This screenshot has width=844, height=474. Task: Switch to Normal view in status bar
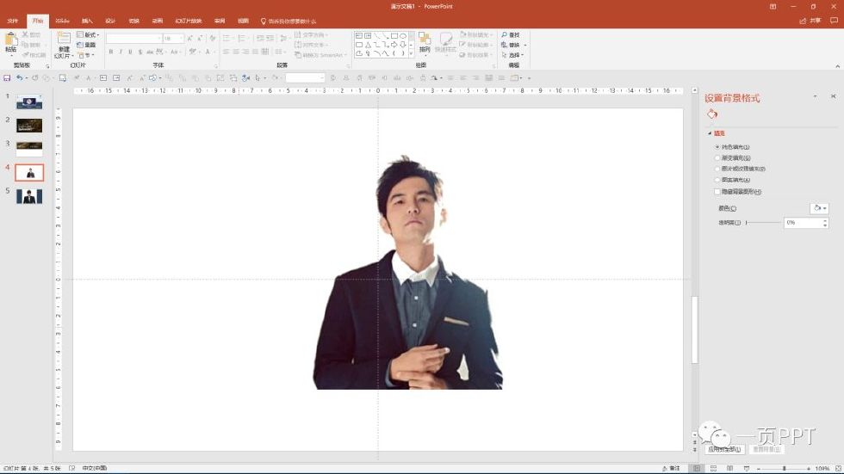pos(697,469)
